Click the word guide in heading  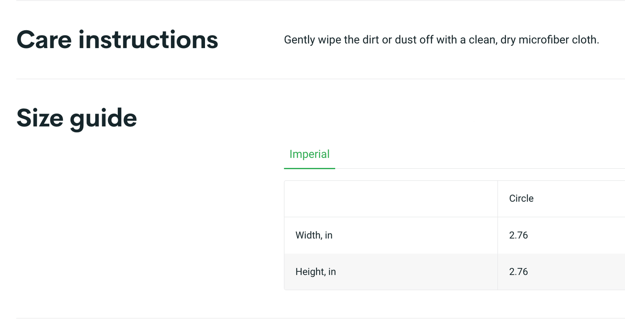coord(103,119)
